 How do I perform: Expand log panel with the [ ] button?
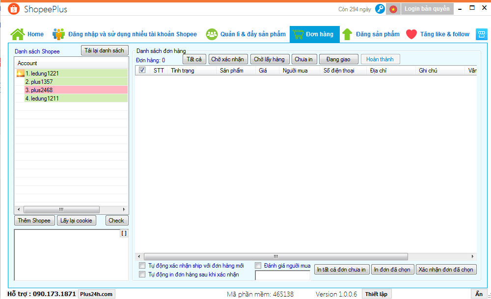tap(124, 234)
